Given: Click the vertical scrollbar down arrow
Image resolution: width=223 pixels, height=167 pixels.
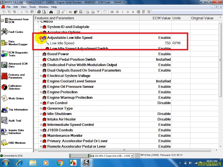Looking at the screenshot, I should (x=220, y=146).
